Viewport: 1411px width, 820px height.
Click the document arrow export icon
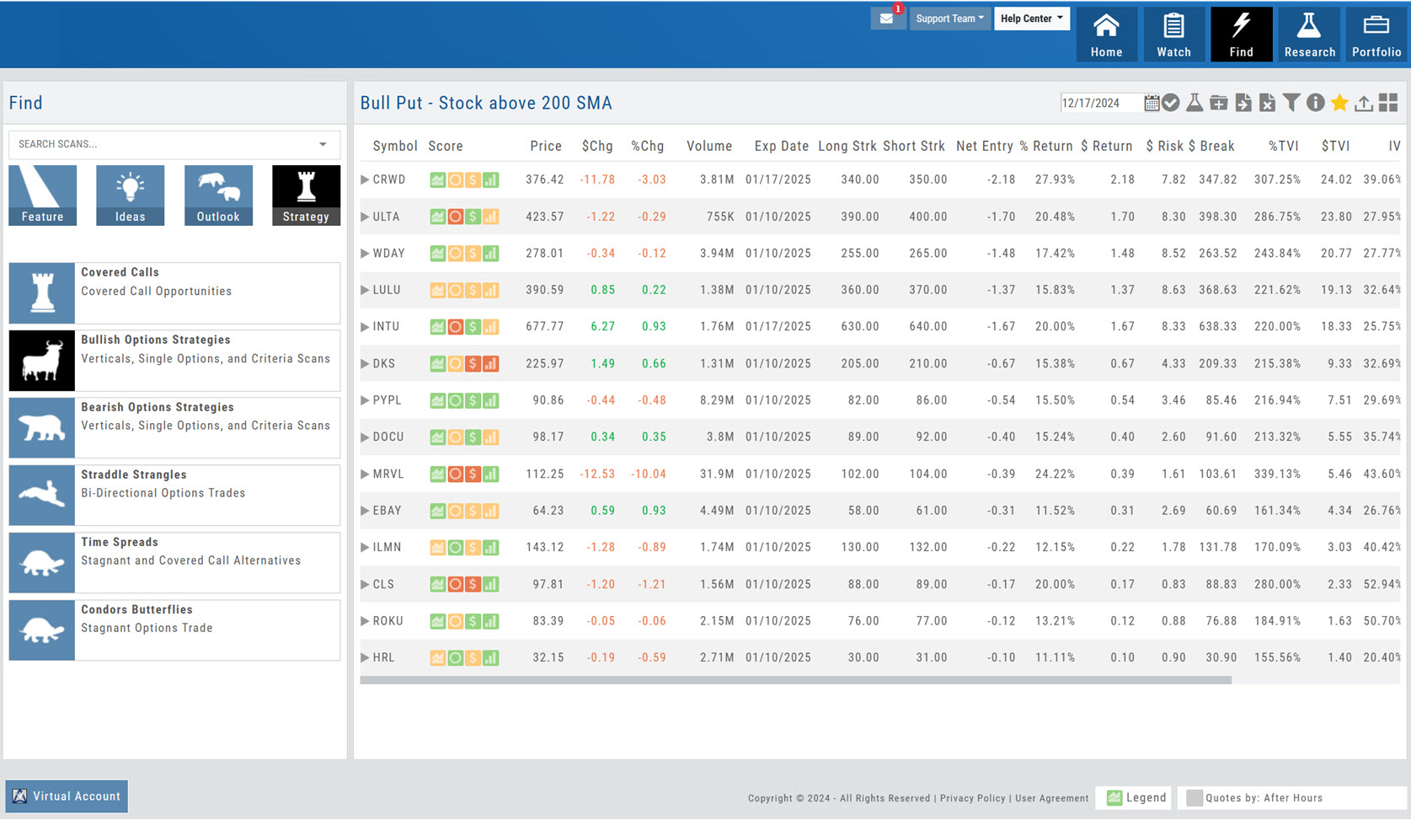point(1243,103)
